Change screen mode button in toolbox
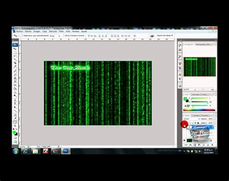 point(15,141)
